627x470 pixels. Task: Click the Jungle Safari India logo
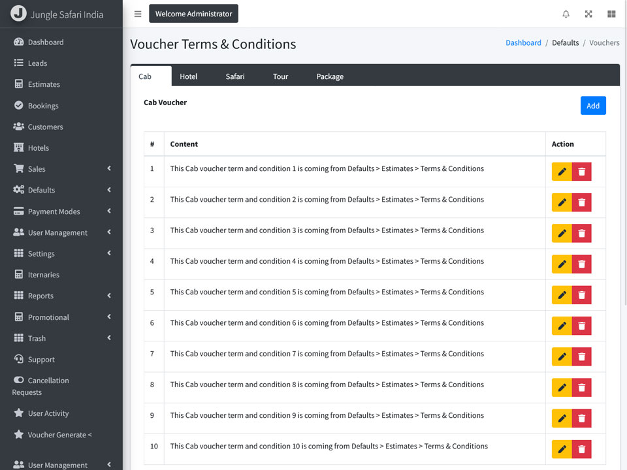click(x=57, y=14)
